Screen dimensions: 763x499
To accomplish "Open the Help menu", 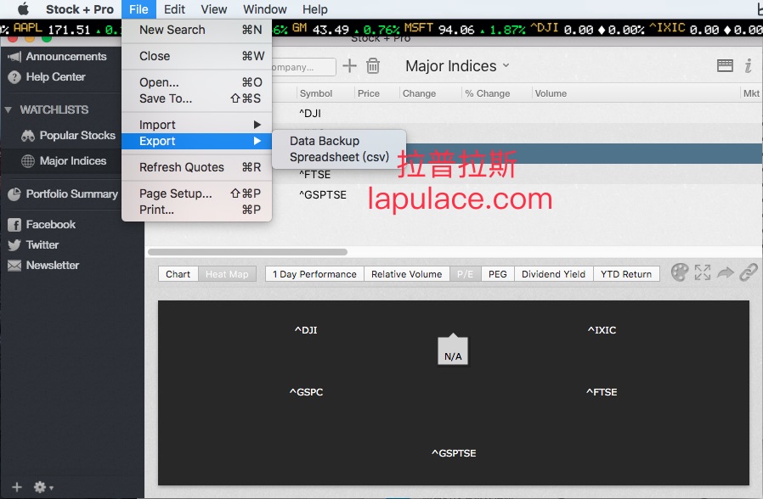I will pyautogui.click(x=315, y=9).
